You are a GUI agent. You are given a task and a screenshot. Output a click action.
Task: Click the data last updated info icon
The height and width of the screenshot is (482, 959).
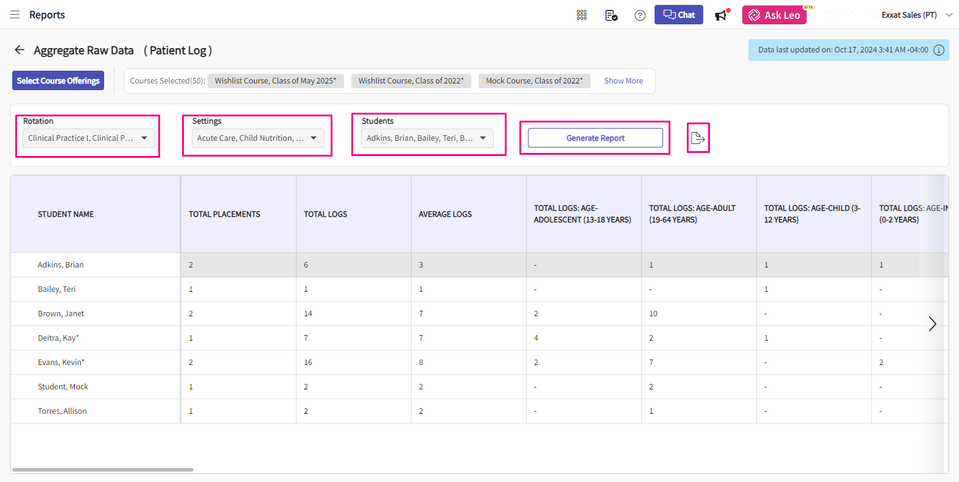click(939, 50)
